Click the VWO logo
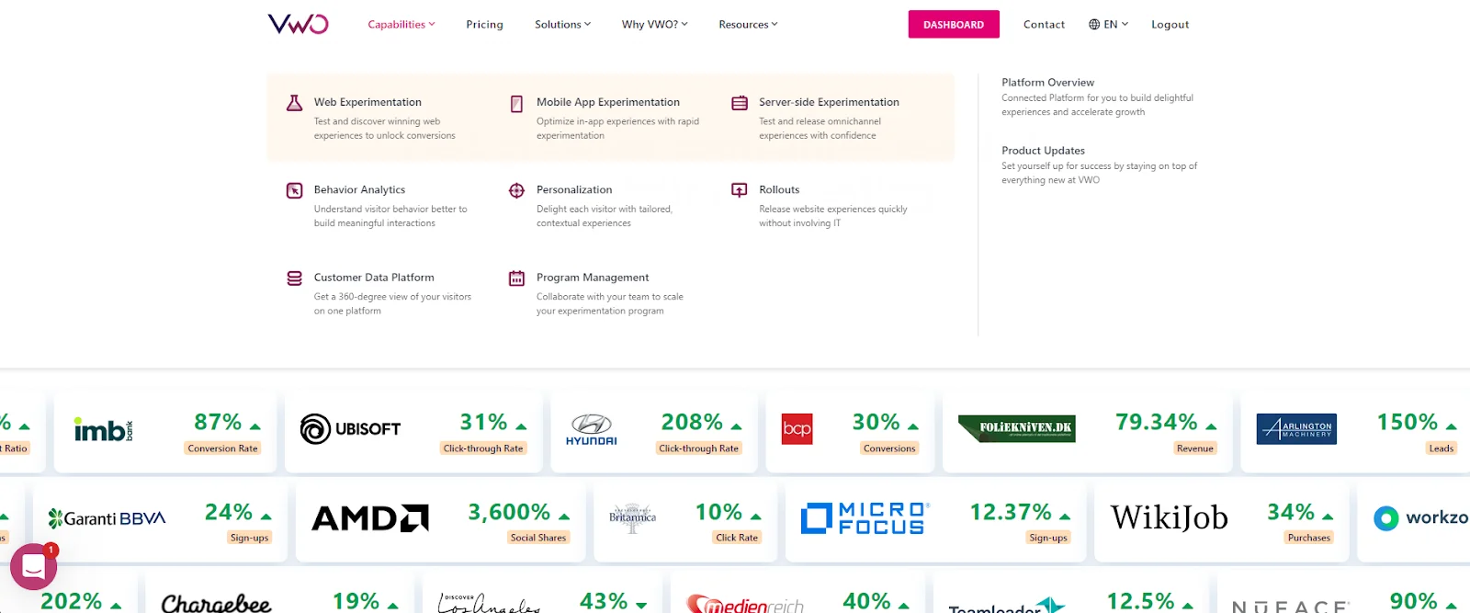This screenshot has height=613, width=1470. (298, 24)
